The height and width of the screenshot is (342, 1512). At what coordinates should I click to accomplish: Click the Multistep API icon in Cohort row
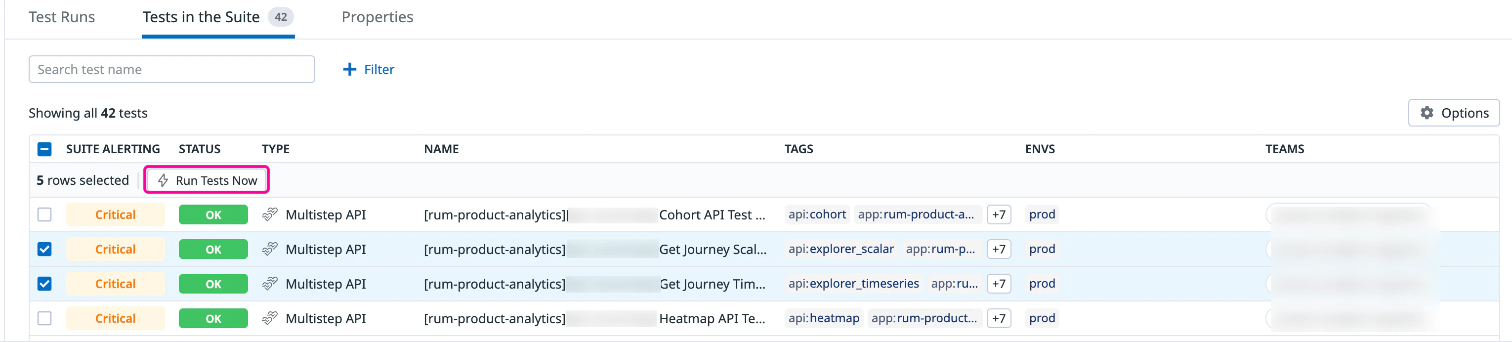269,214
